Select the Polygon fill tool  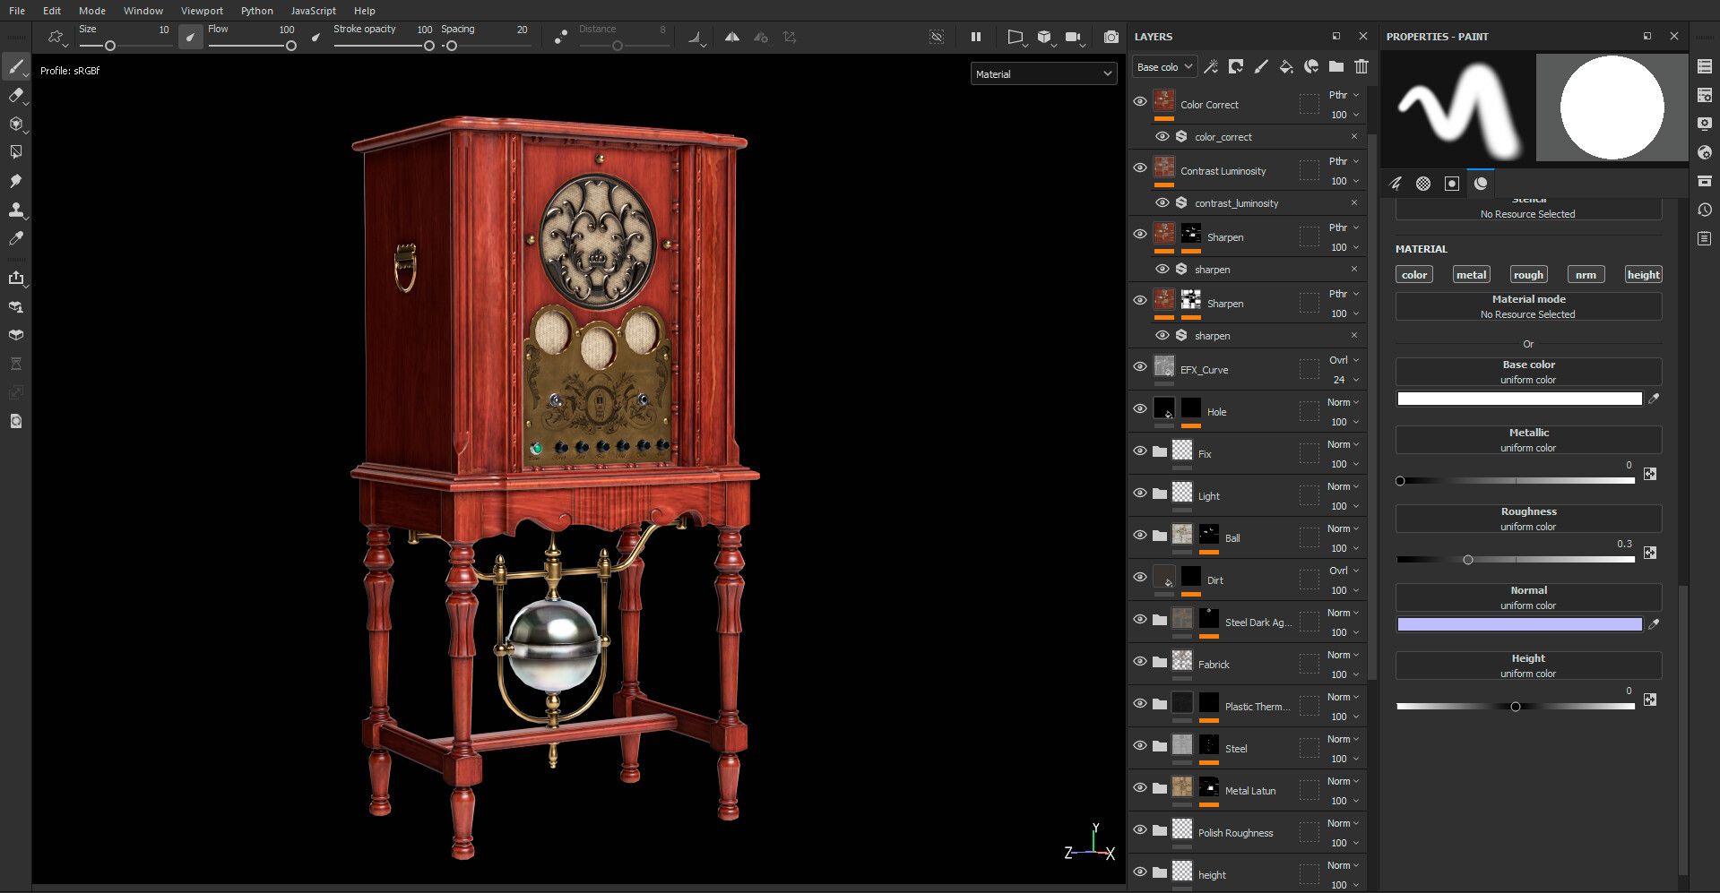tap(15, 152)
